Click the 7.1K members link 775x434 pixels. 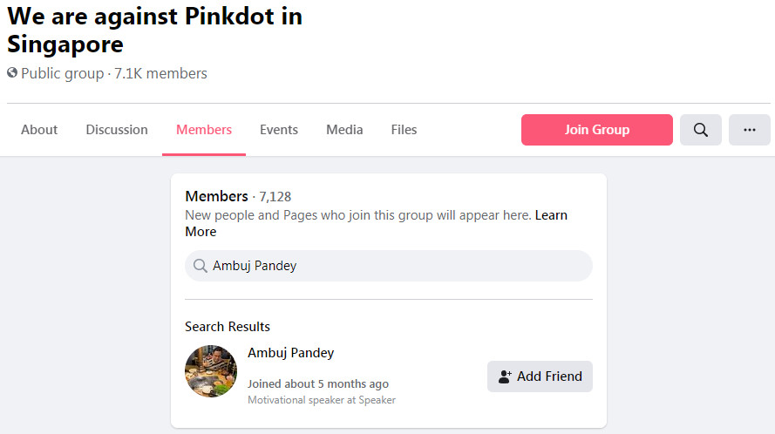tap(160, 73)
